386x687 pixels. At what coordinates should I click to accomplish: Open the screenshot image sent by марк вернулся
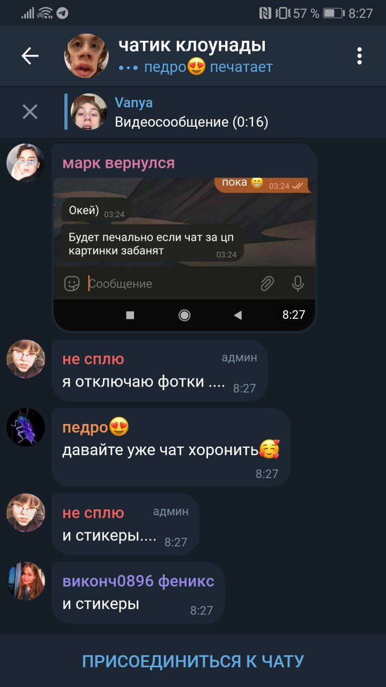(184, 254)
